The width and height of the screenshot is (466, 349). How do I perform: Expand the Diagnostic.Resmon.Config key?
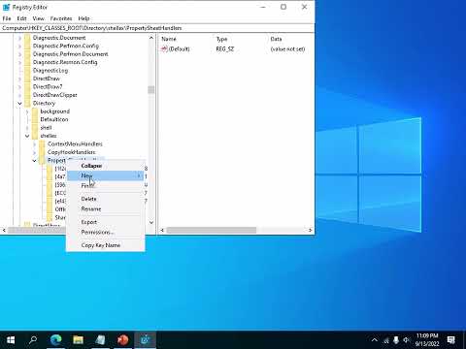[19, 62]
